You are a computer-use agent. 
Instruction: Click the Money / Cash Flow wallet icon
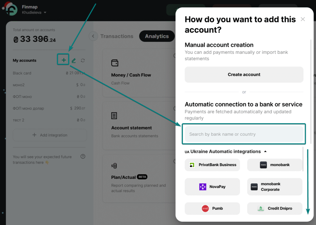tap(114, 63)
